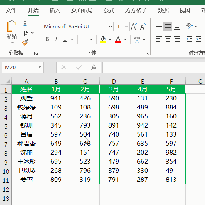This screenshot has width=205, height=205.
Task: Increase font size with larger A
Action: tap(134, 27)
